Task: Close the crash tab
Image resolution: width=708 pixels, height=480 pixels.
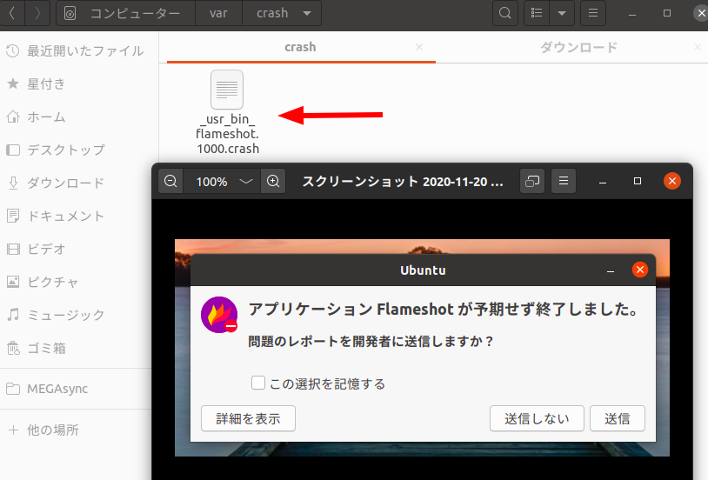Action: point(419,47)
